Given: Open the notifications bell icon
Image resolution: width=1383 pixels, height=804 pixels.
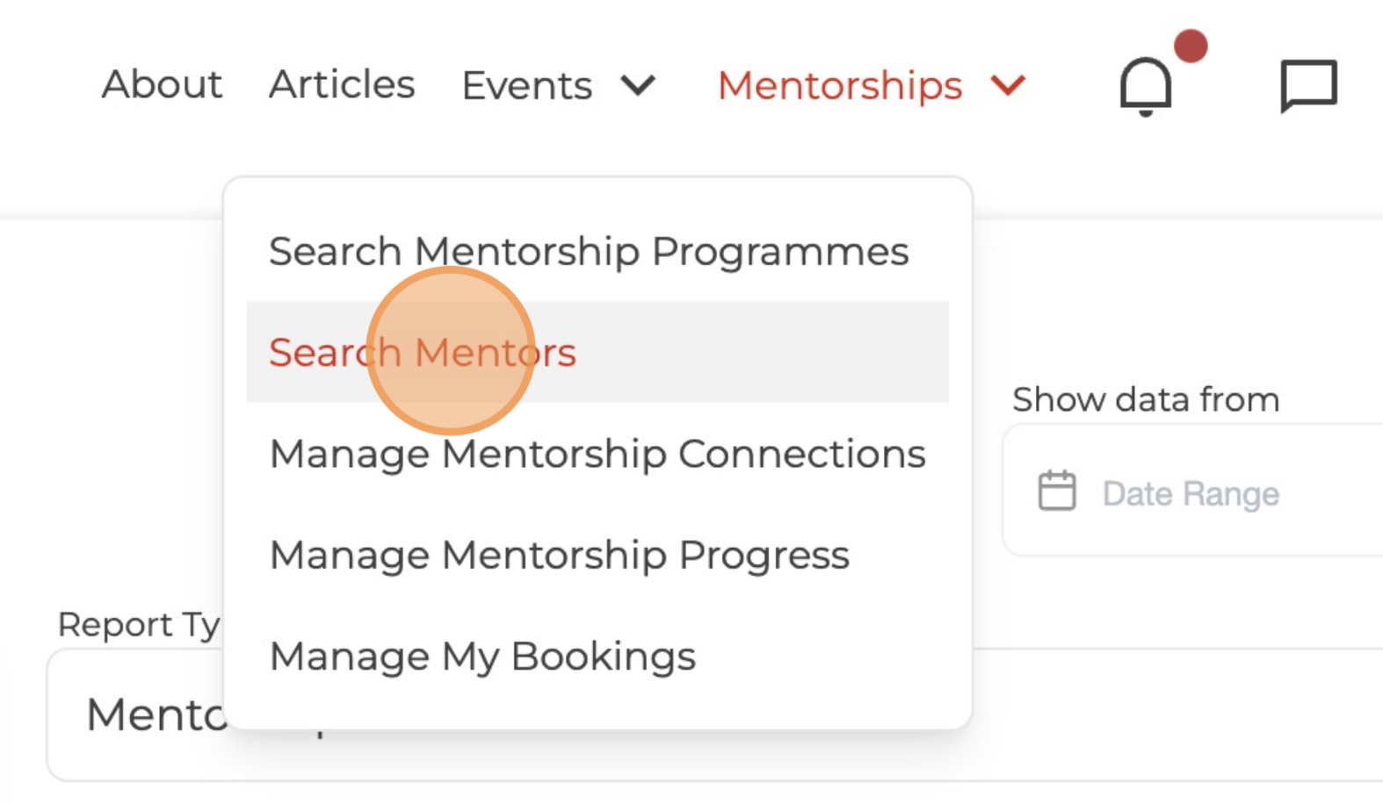Looking at the screenshot, I should (x=1145, y=86).
